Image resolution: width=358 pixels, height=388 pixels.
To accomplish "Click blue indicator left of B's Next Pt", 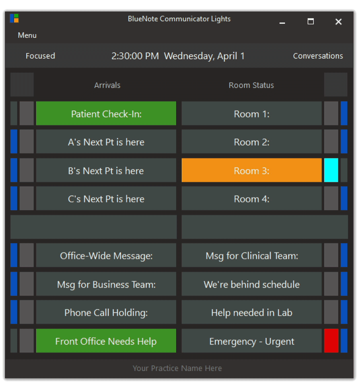I will 14,170.
